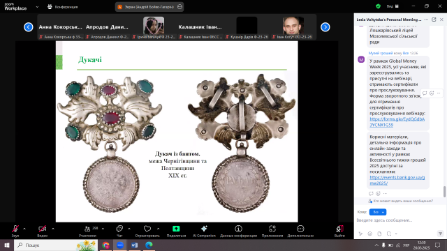Screen dimensions: 447x251
Task: Toggle the Чат chat panel
Action: [119, 231]
